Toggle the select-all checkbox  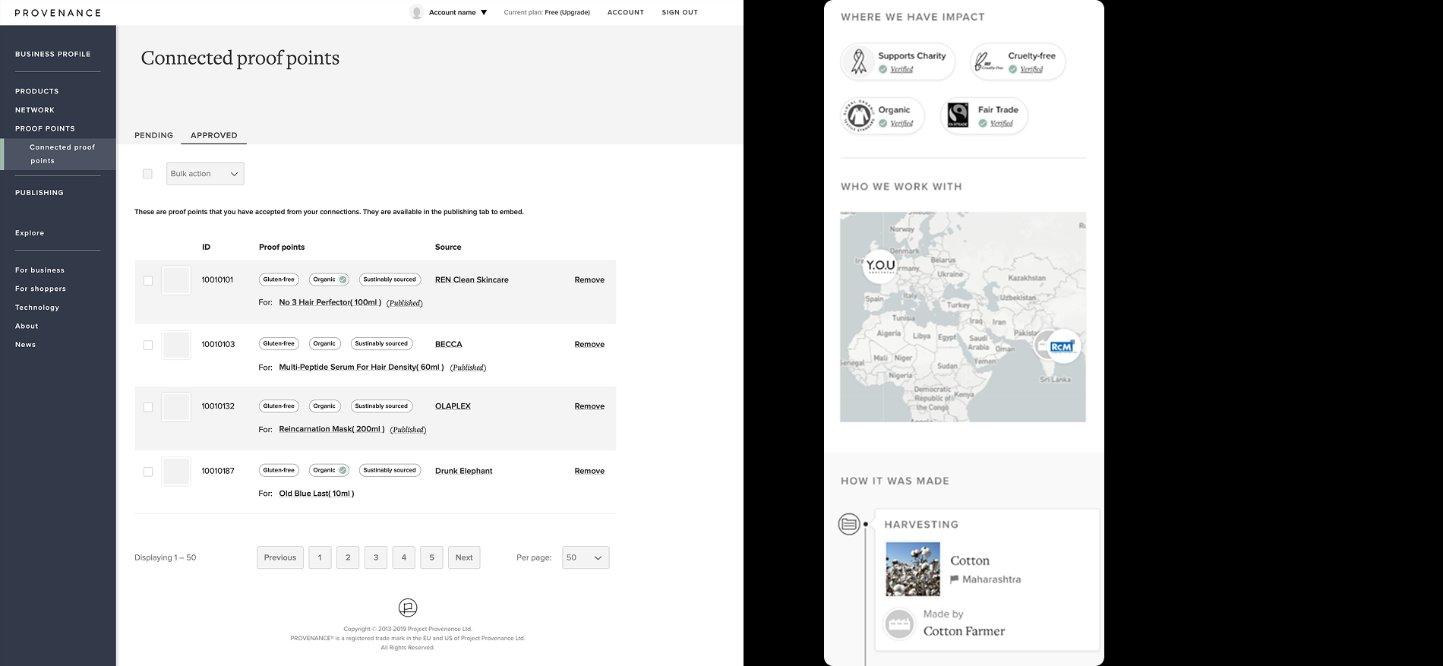147,174
